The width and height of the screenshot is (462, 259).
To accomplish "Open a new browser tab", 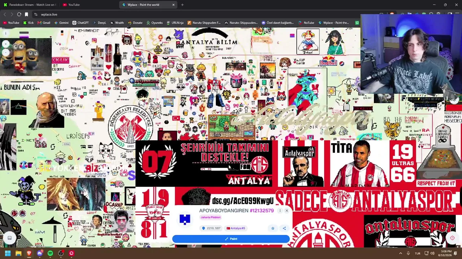I will (x=182, y=5).
